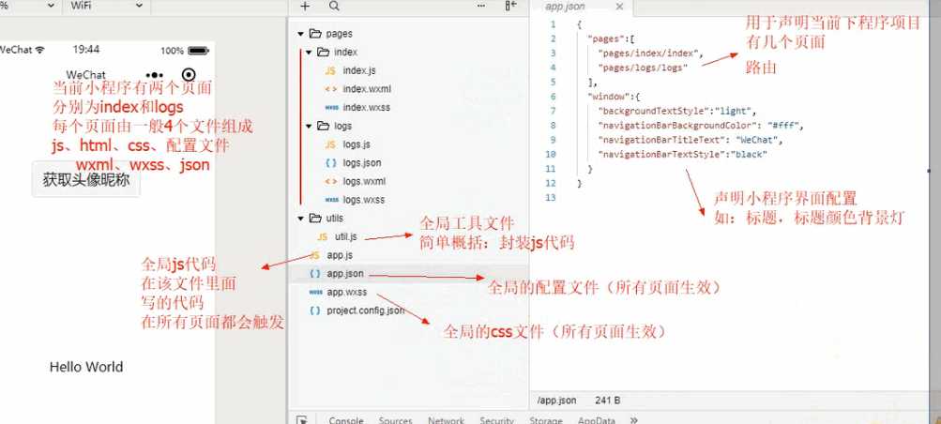Click /app.json path in status bar
Viewport: 941px width, 424px height.
coord(557,401)
